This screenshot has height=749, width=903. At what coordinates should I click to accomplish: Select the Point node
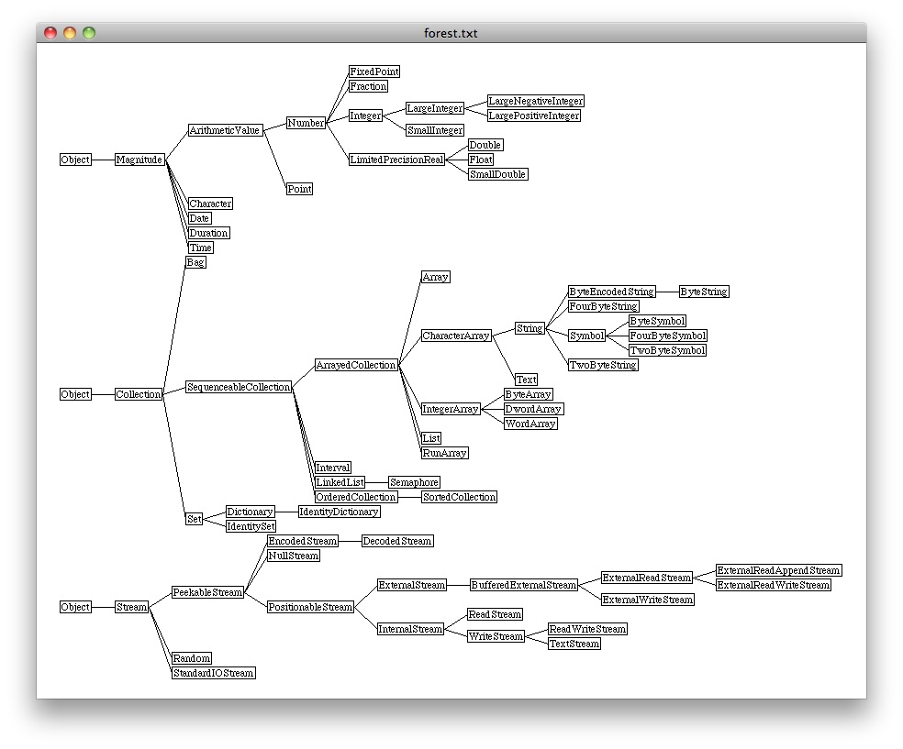click(x=299, y=189)
